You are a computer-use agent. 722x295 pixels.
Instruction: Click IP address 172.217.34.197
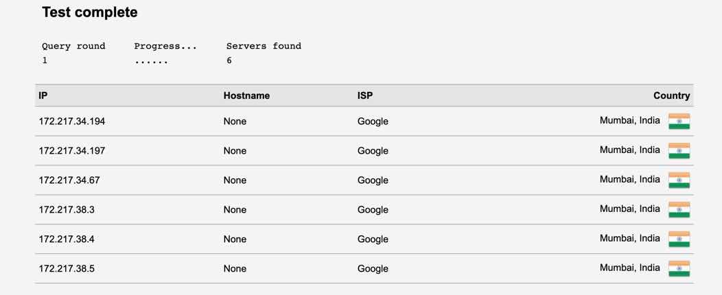[x=72, y=151]
